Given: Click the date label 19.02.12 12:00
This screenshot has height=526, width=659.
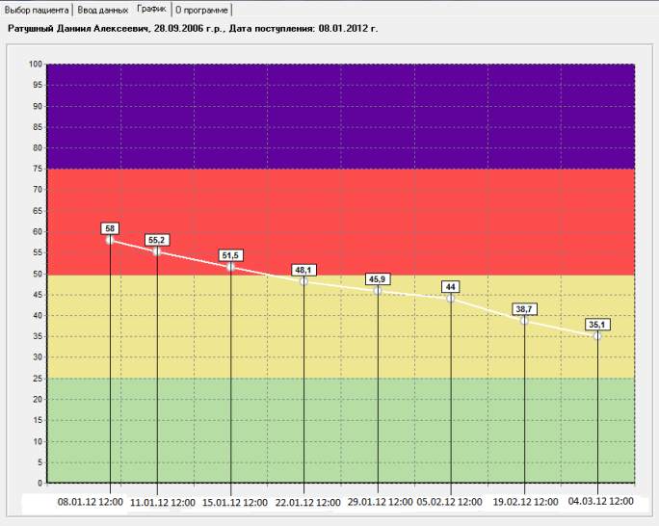Looking at the screenshot, I should pos(525,502).
